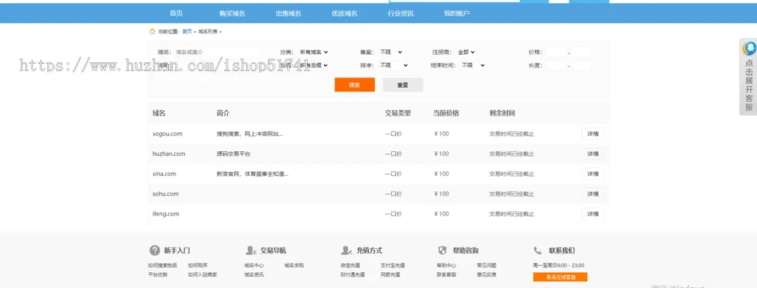Click the 域名列表 breadcrumb link
757x288 pixels.
coord(208,31)
